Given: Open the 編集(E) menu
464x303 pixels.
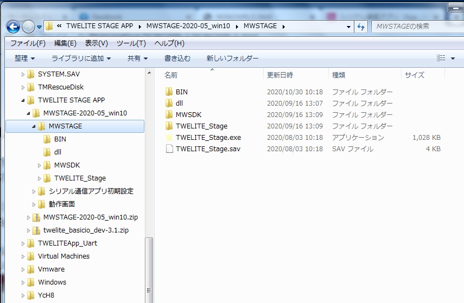Looking at the screenshot, I should (65, 43).
